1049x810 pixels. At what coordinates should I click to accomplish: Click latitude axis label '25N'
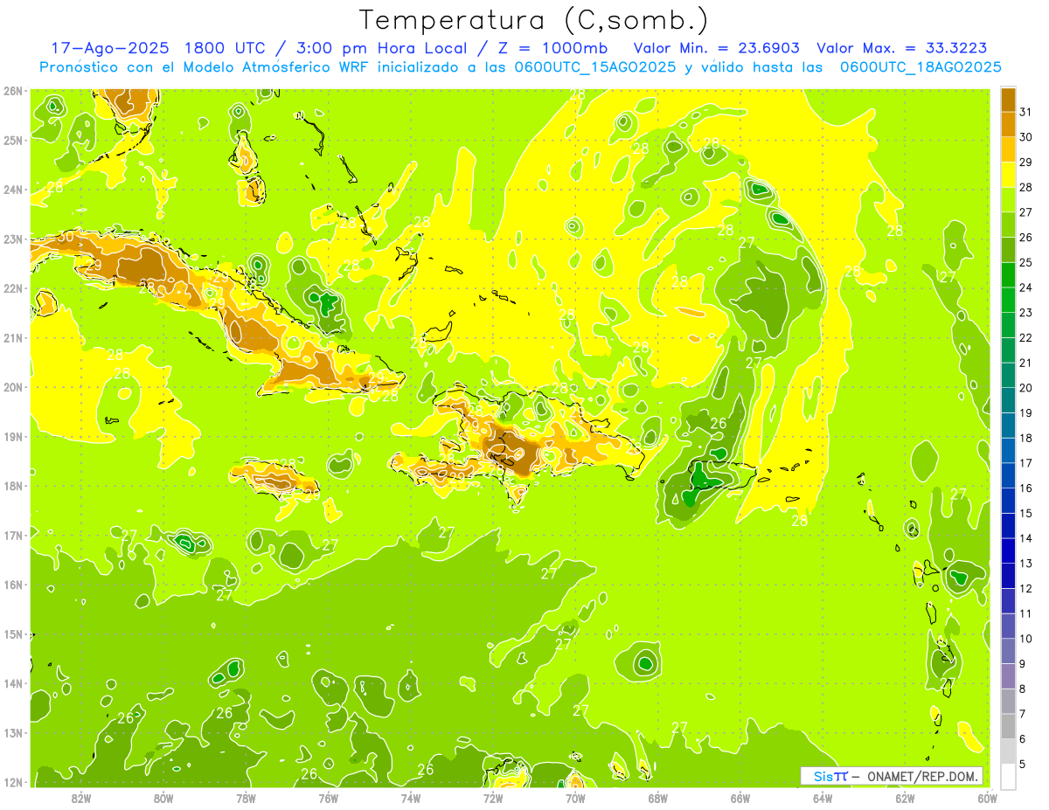click(13, 140)
